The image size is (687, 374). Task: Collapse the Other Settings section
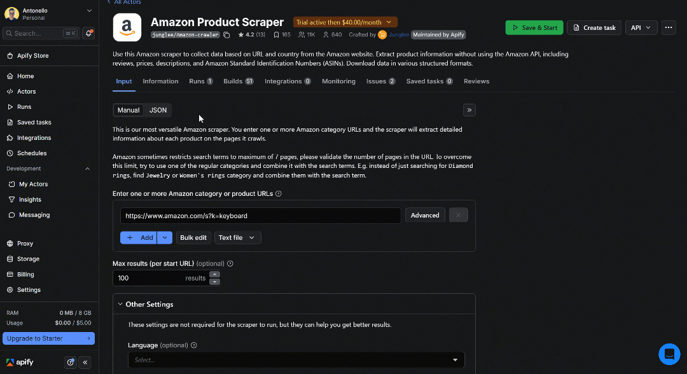pyautogui.click(x=120, y=304)
